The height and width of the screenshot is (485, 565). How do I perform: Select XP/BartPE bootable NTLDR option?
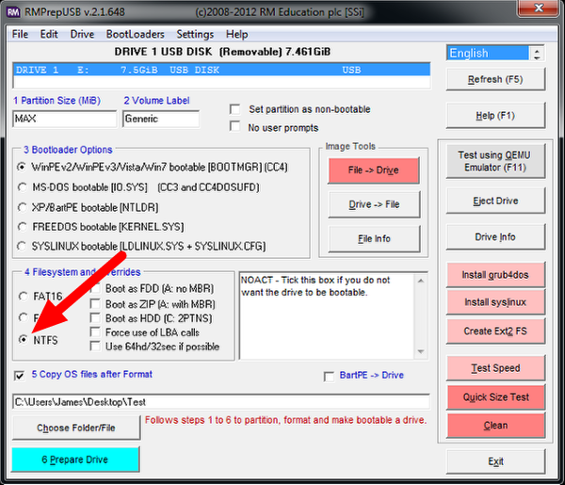(x=23, y=207)
